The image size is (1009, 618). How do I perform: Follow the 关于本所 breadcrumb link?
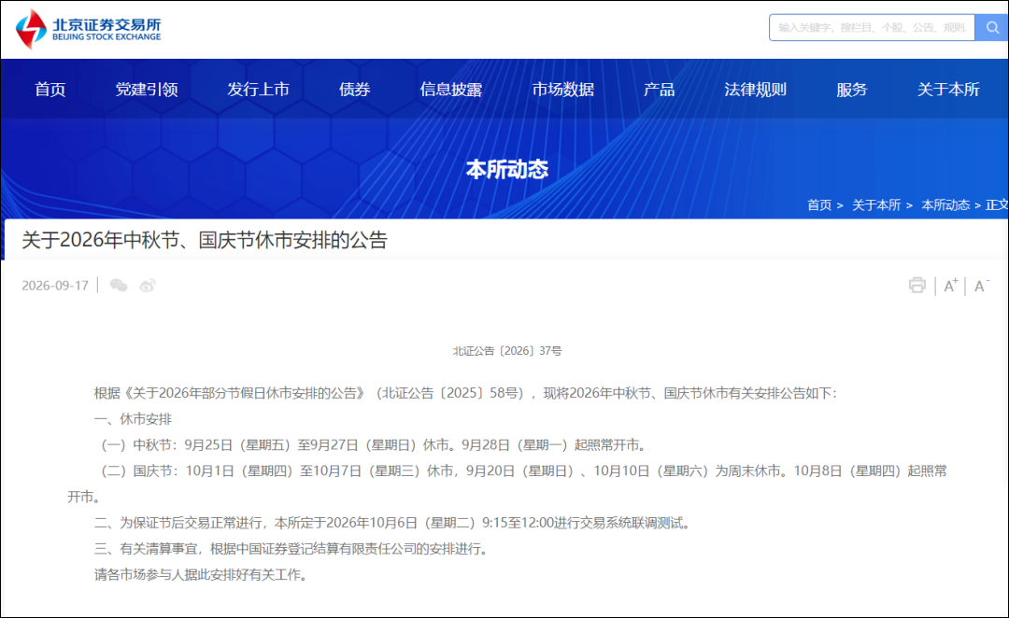[x=875, y=205]
